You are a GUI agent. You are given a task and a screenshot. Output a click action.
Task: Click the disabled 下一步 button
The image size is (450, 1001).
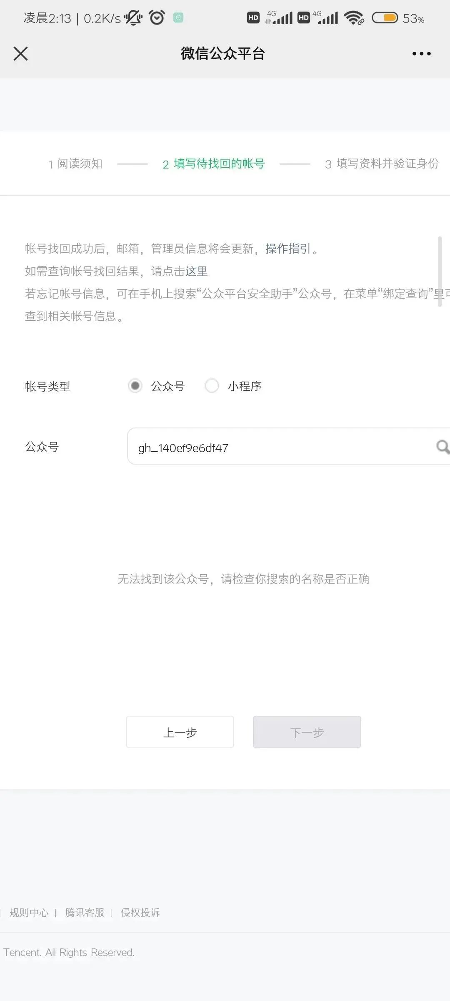pos(307,732)
